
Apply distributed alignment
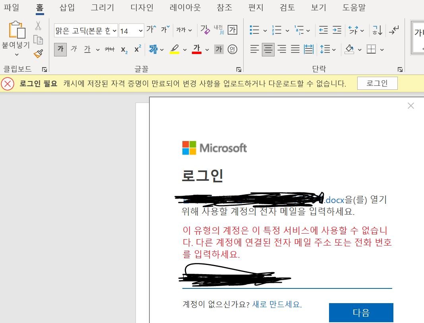[309, 49]
